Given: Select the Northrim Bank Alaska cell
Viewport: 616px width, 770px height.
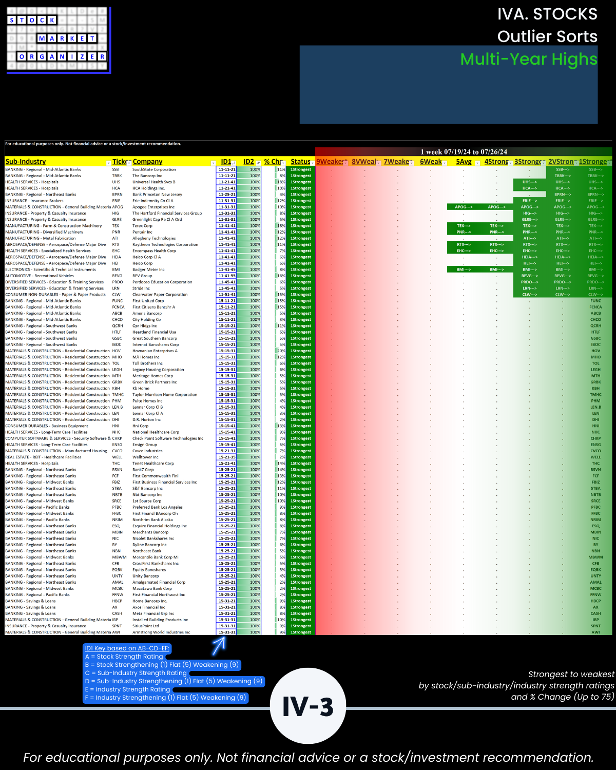Looking at the screenshot, I should click(174, 519).
